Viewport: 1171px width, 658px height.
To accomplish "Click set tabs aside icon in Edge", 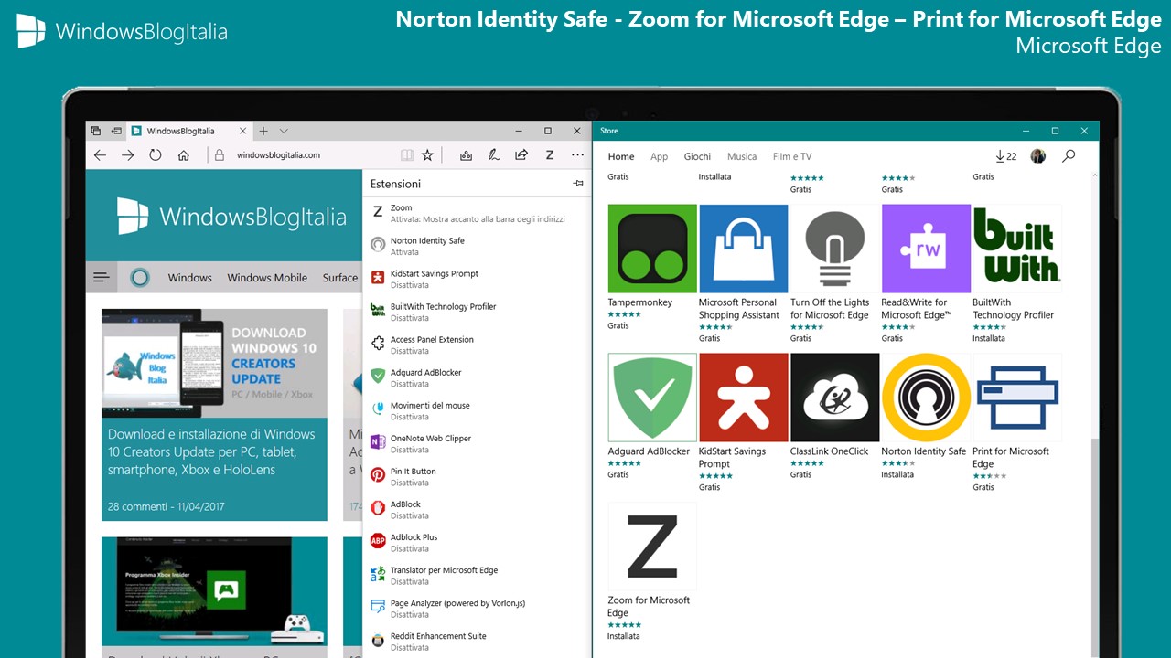I will (116, 132).
